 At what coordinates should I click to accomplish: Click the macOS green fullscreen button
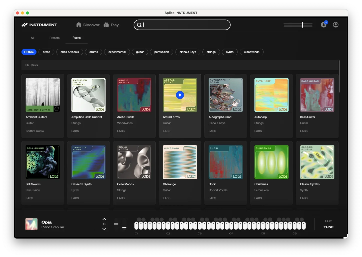coord(28,13)
